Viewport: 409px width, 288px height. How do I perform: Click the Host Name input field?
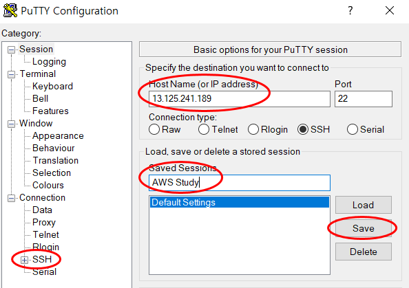[x=240, y=99]
